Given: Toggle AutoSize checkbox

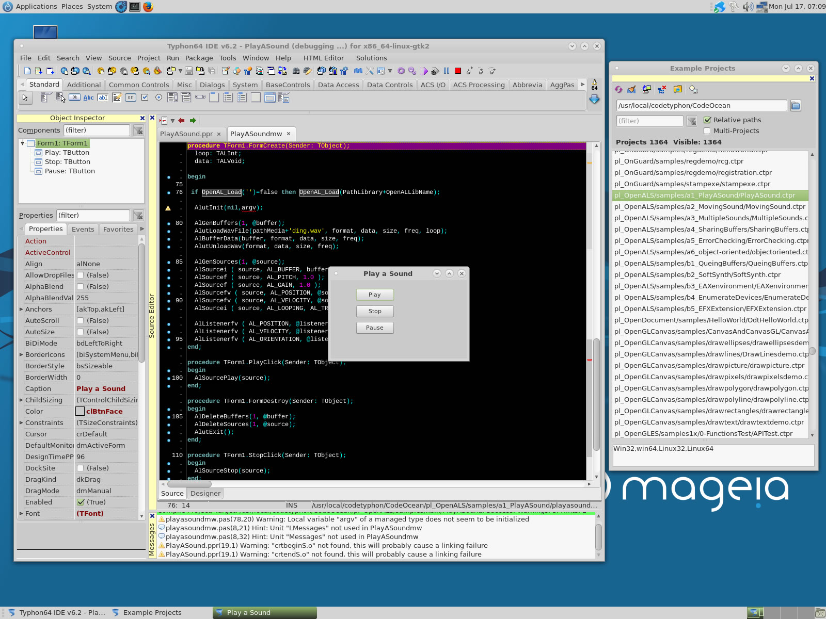Looking at the screenshot, I should coord(81,332).
